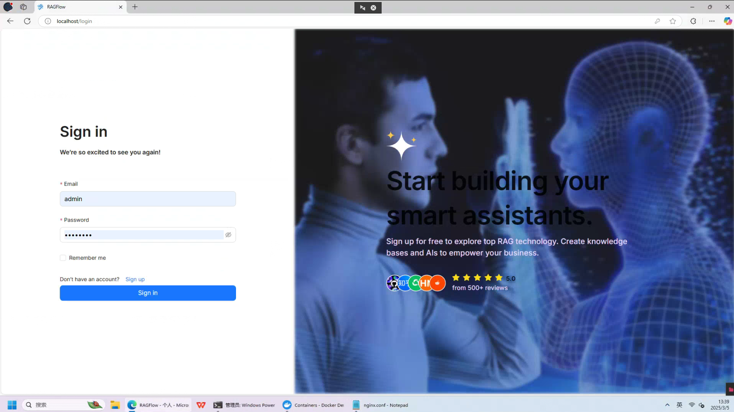Focus the Email input field
734x412 pixels.
click(148, 199)
